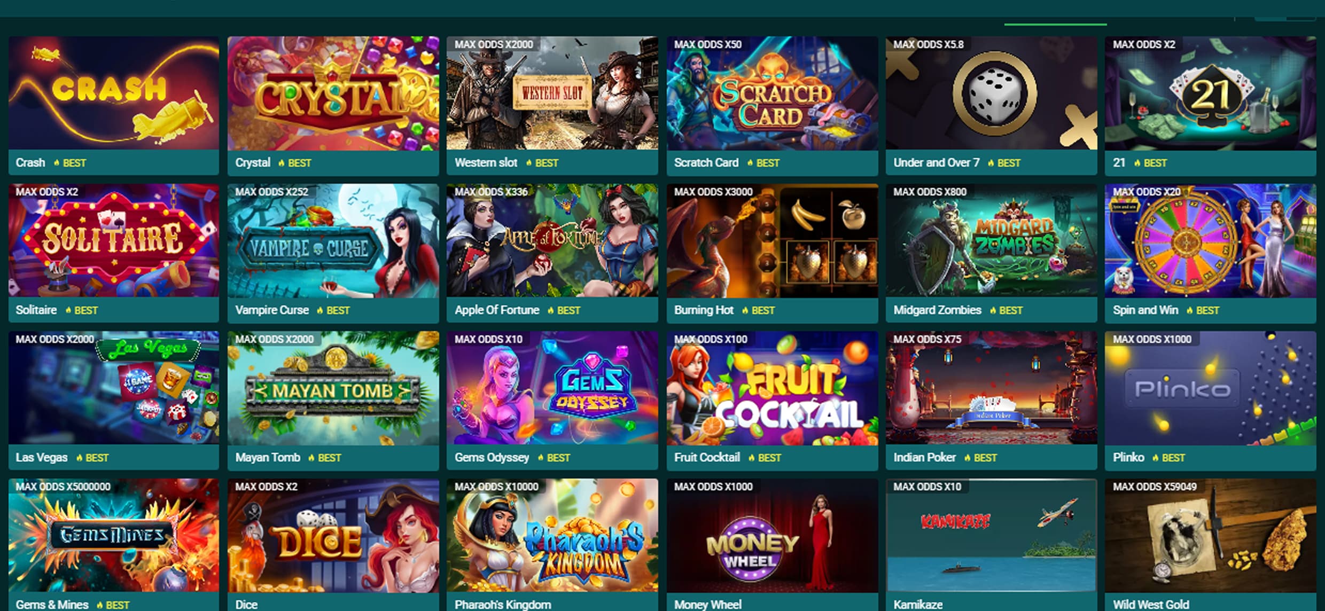Screen dimensions: 1325x611
Task: Open the Kamikaze airplane game thumbnail
Action: pos(991,535)
